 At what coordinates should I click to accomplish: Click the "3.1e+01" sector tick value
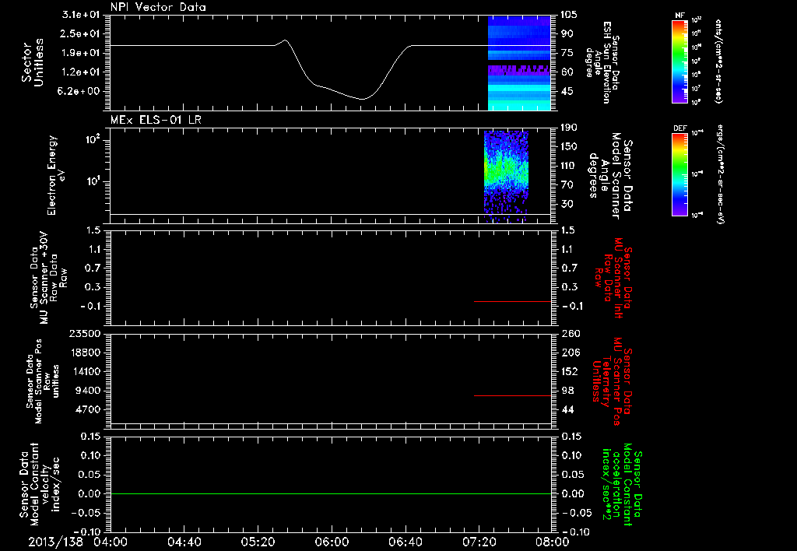point(81,15)
